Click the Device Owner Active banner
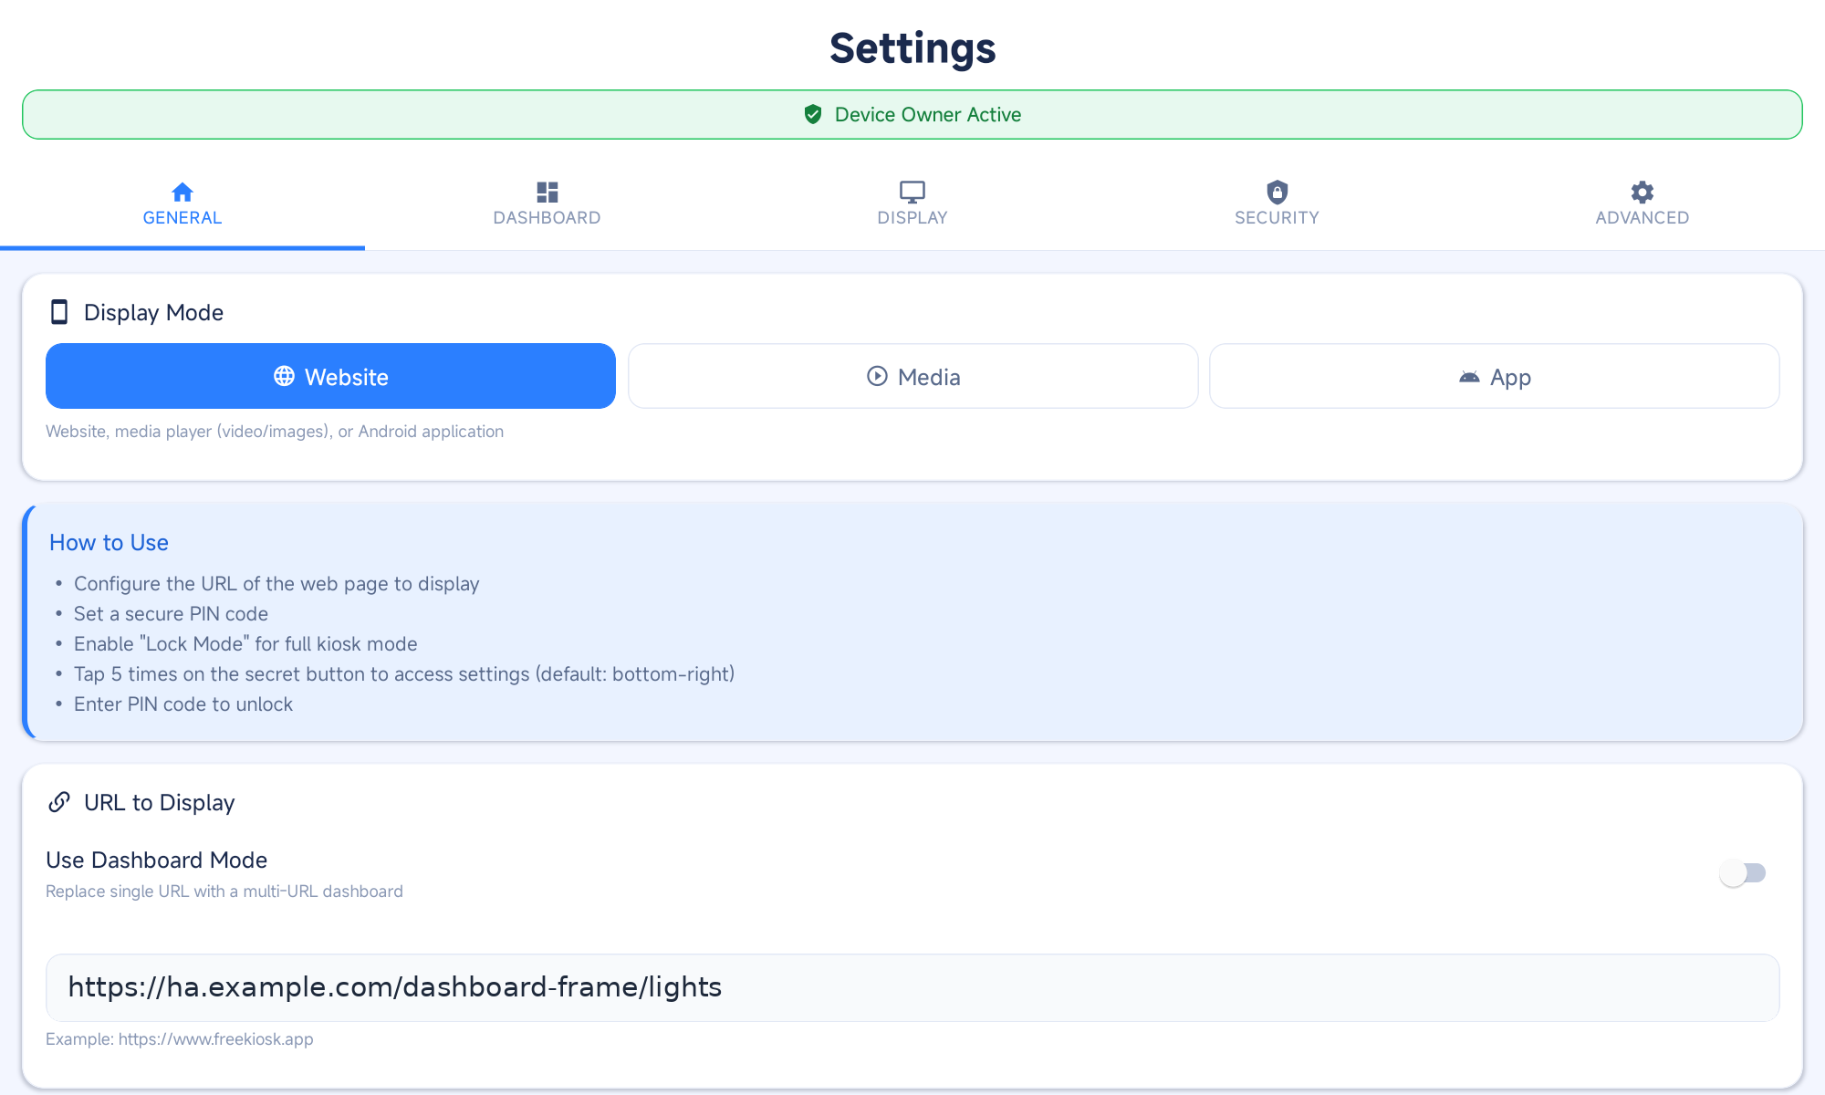1825x1095 pixels. coord(912,114)
